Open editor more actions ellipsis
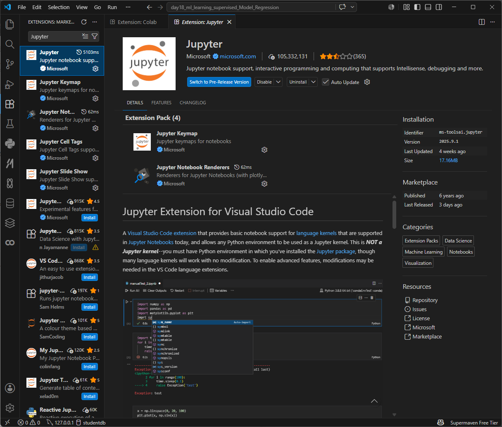Image resolution: width=502 pixels, height=427 pixels. [492, 22]
